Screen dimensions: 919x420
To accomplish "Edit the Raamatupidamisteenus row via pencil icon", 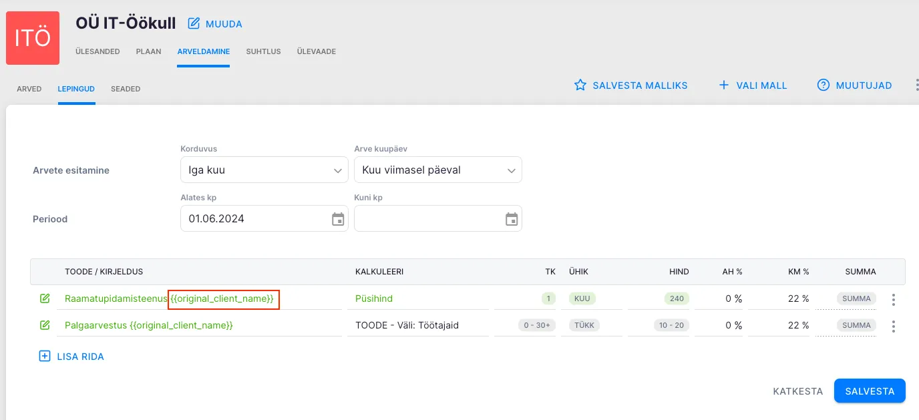I will pos(45,298).
